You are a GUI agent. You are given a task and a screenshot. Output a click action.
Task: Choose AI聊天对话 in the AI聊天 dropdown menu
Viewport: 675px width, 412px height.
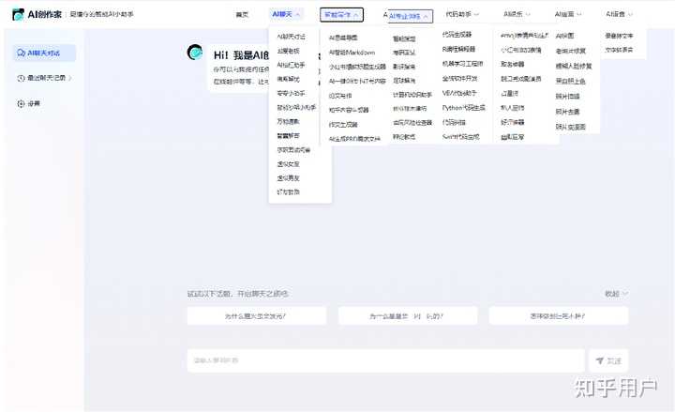tap(292, 37)
